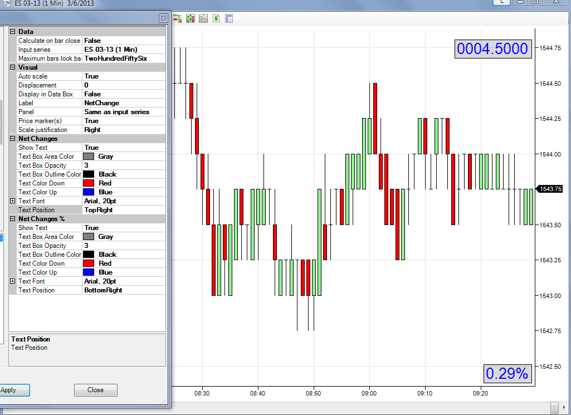Collapse the Data section
Image resolution: width=571 pixels, height=415 pixels.
pyautogui.click(x=12, y=32)
